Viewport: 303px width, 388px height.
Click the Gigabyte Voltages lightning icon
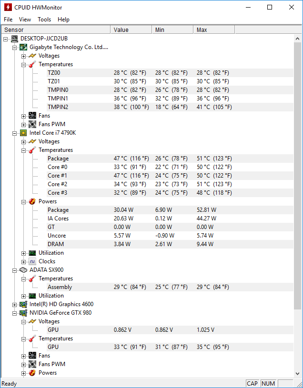pos(32,56)
